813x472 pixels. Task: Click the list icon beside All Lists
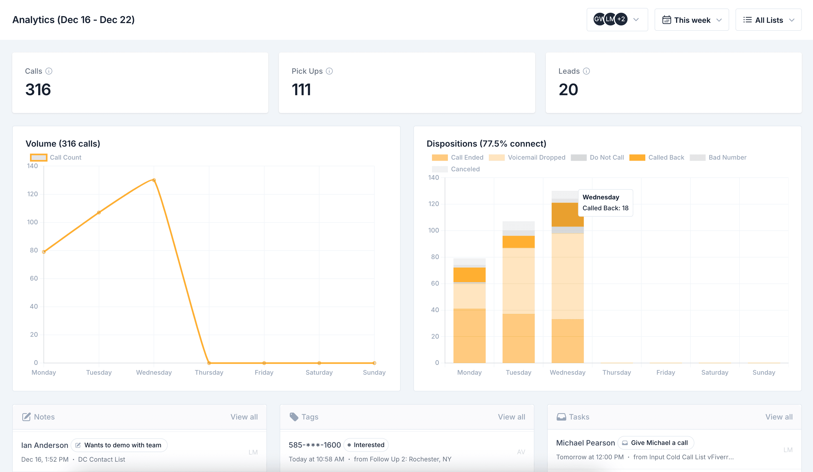pos(747,20)
